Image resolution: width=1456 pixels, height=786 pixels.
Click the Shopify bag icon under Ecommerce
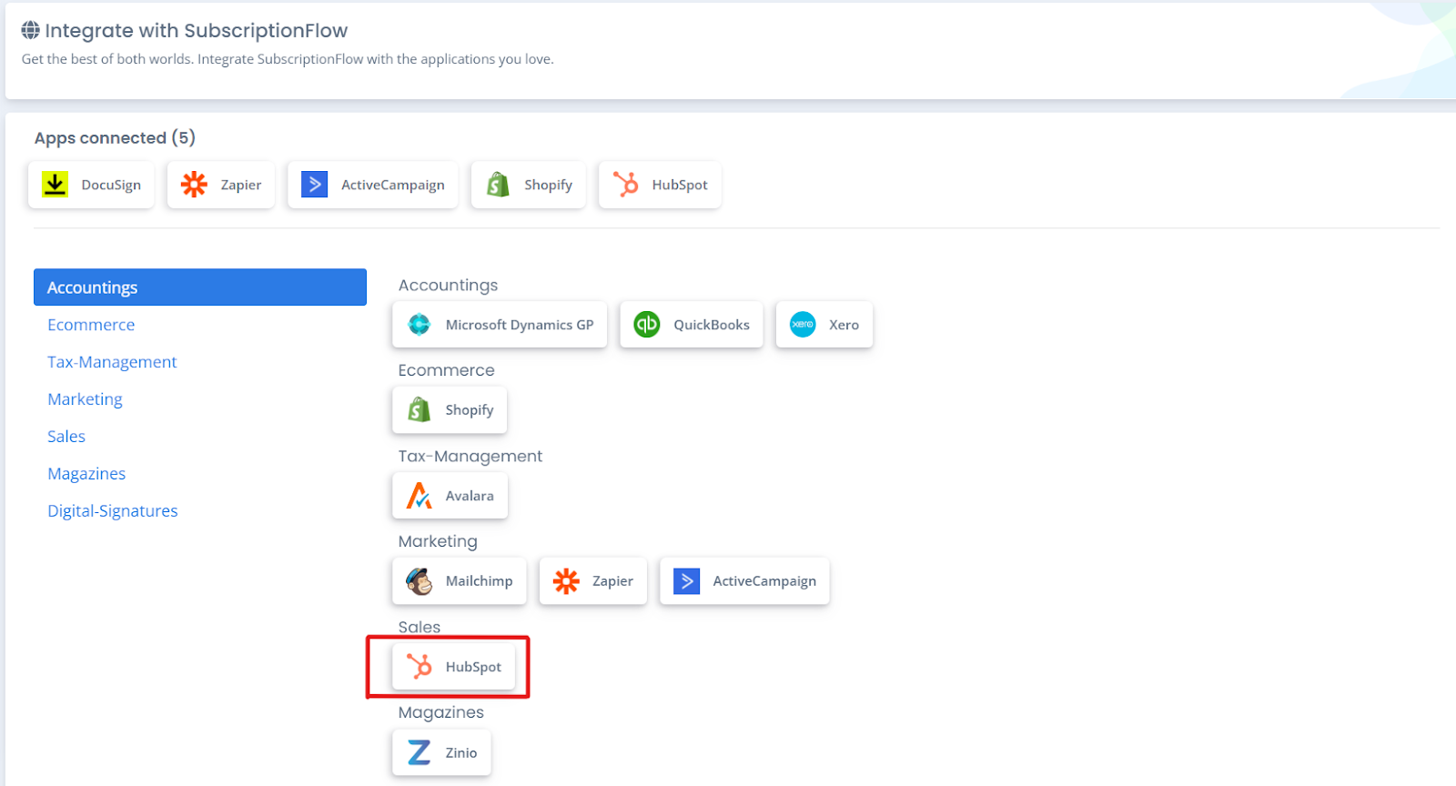click(420, 410)
